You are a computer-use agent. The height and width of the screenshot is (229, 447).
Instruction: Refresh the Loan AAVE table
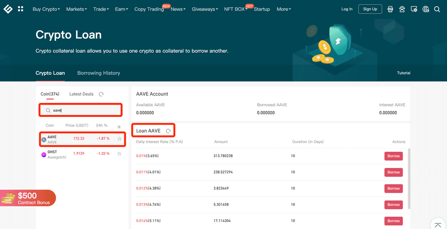coord(168,131)
